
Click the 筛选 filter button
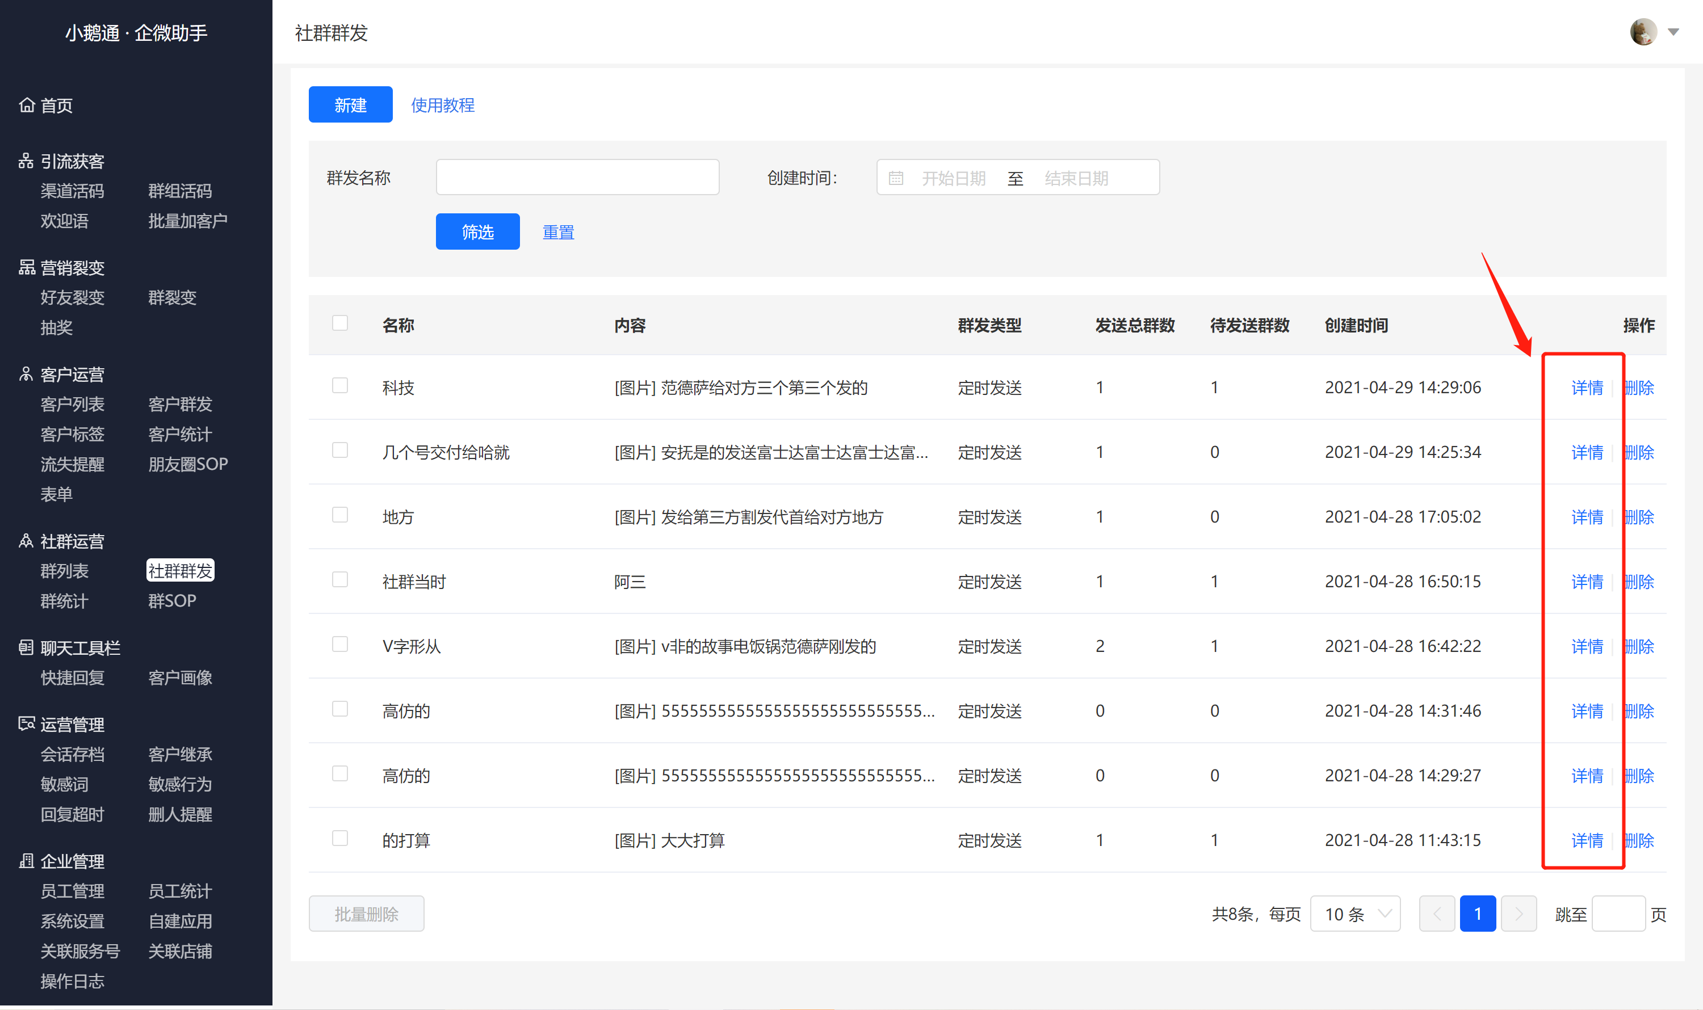[x=477, y=232]
